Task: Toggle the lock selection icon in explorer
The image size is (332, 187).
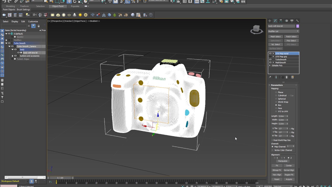Action: (x=39, y=26)
